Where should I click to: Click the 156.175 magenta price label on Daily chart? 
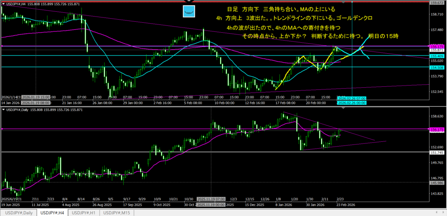(x=437, y=130)
